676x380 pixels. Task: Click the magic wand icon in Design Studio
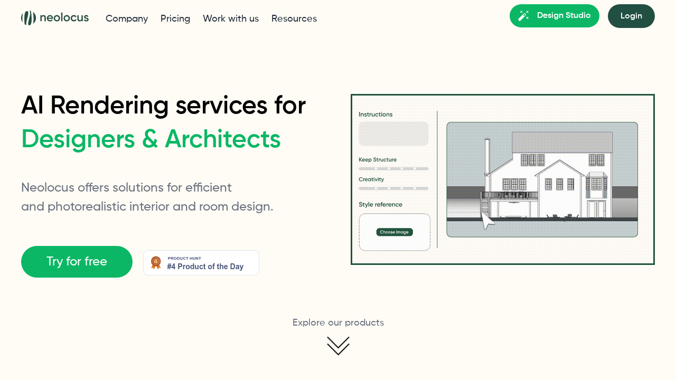click(x=523, y=16)
